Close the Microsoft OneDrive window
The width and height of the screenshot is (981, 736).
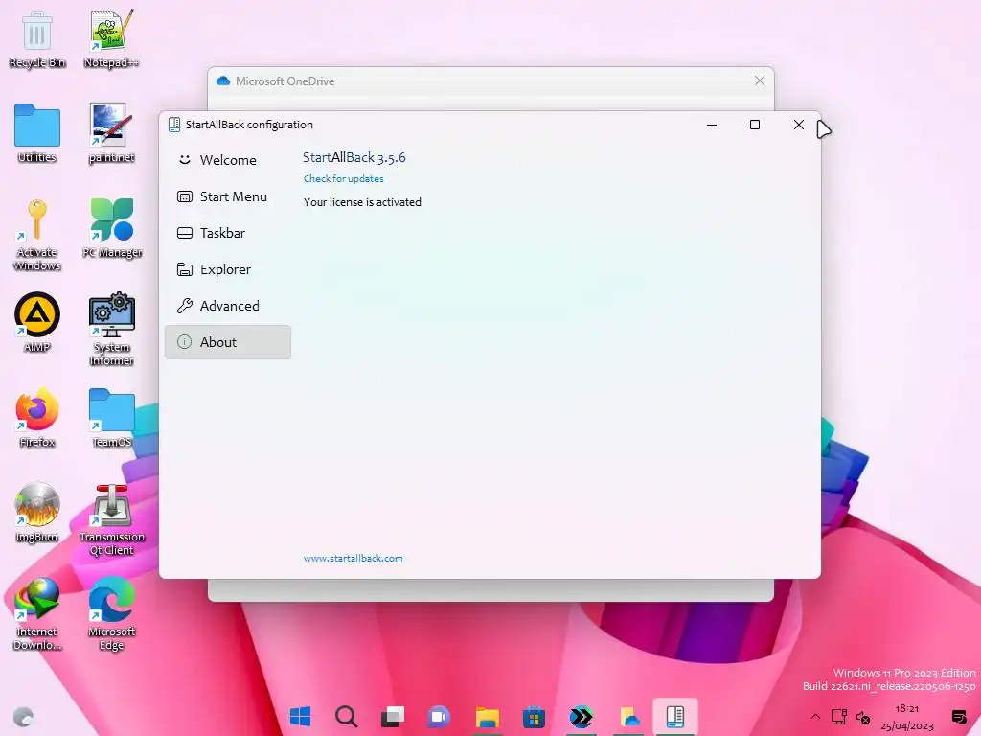coord(760,80)
